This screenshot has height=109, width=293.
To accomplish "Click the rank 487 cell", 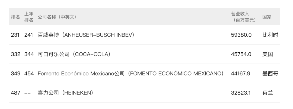I will [x=15, y=93].
